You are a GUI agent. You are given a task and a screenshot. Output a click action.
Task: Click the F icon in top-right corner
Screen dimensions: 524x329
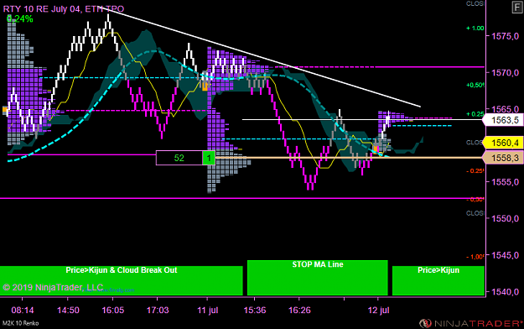pos(517,7)
